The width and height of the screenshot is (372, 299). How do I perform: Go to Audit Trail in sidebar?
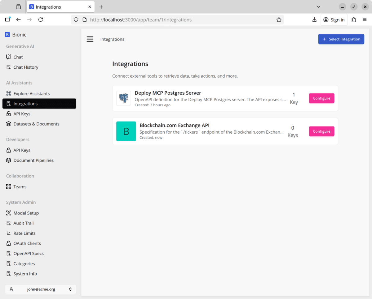click(x=23, y=223)
